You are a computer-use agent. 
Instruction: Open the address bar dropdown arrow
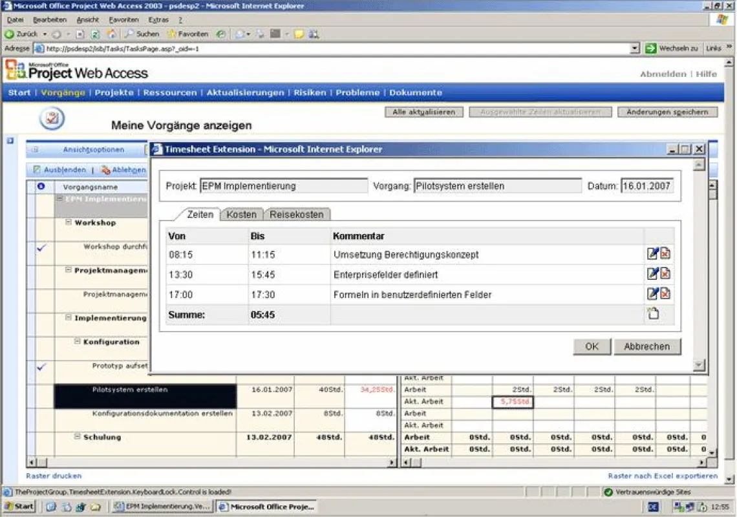tap(635, 48)
